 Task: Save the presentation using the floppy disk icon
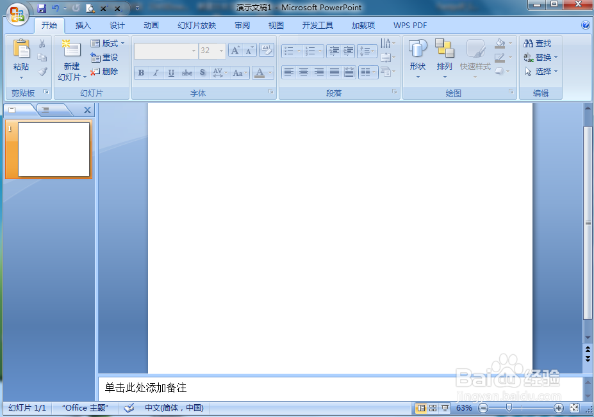42,8
